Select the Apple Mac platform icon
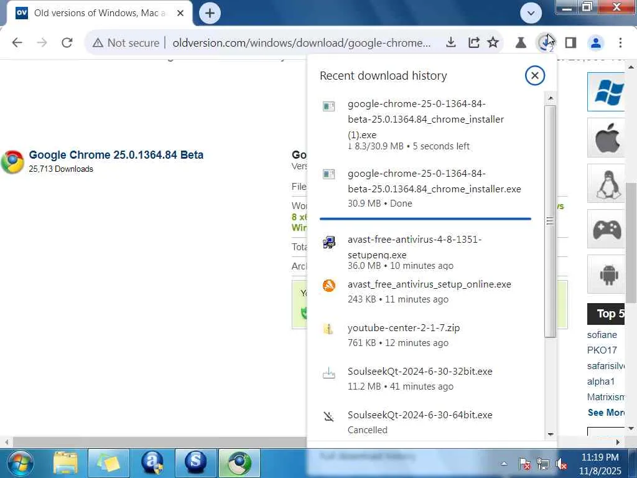This screenshot has width=637, height=478. pos(606,138)
